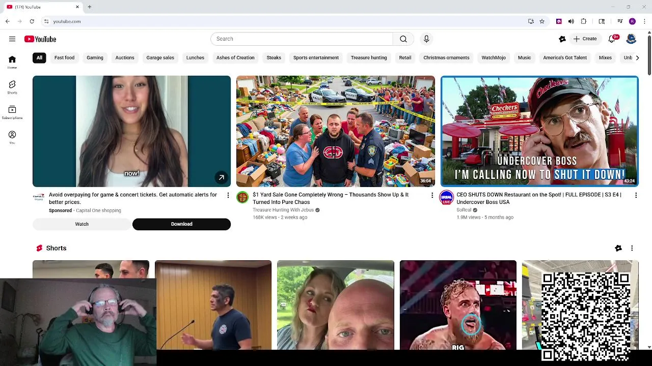The image size is (652, 366).
Task: Click in the YouTube search field
Action: click(302, 39)
